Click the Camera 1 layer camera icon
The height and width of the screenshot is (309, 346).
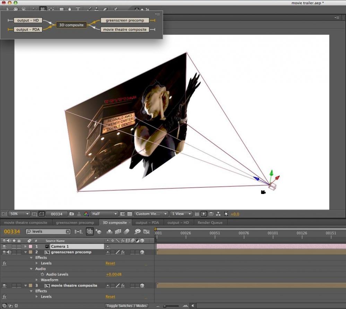[x=47, y=246]
